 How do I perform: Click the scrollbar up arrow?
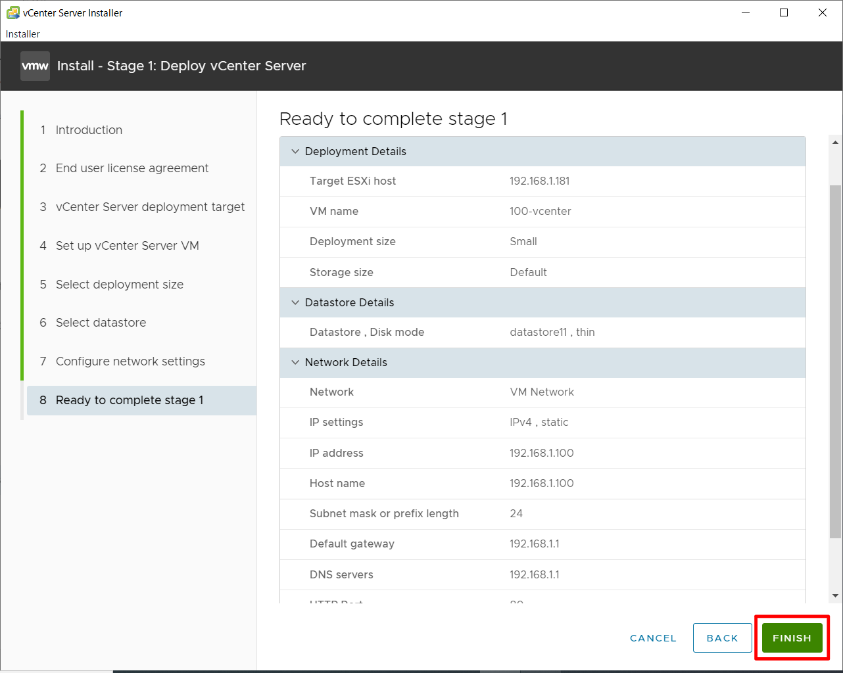[835, 142]
